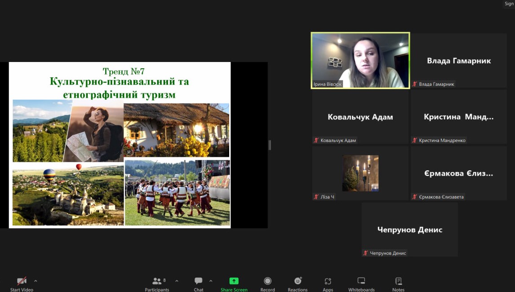Select Ірина Вівсюк's active video tile
Screen dimensions: 515x292
360,60
